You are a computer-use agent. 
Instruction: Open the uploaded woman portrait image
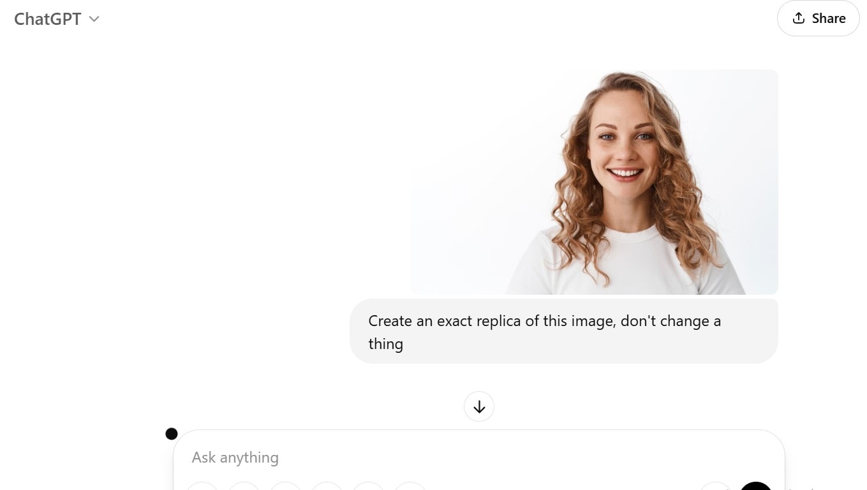595,182
